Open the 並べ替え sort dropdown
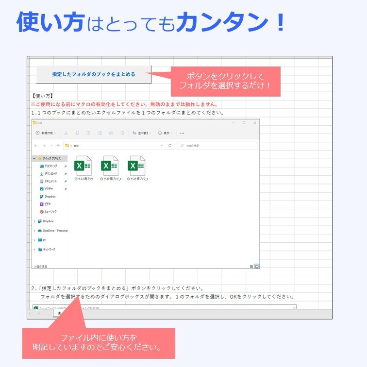 click(142, 133)
